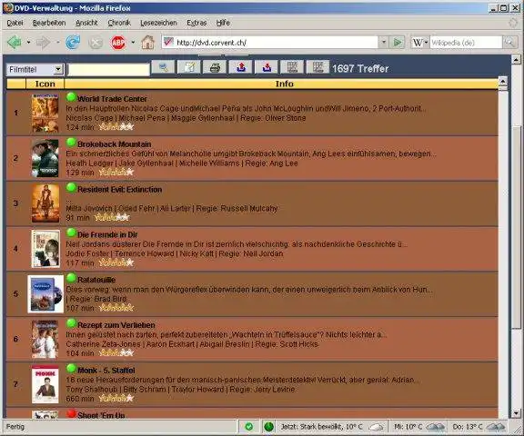This screenshot has height=436, width=524.
Task: Click the World Trade Center cover thumbnail
Action: (45, 113)
